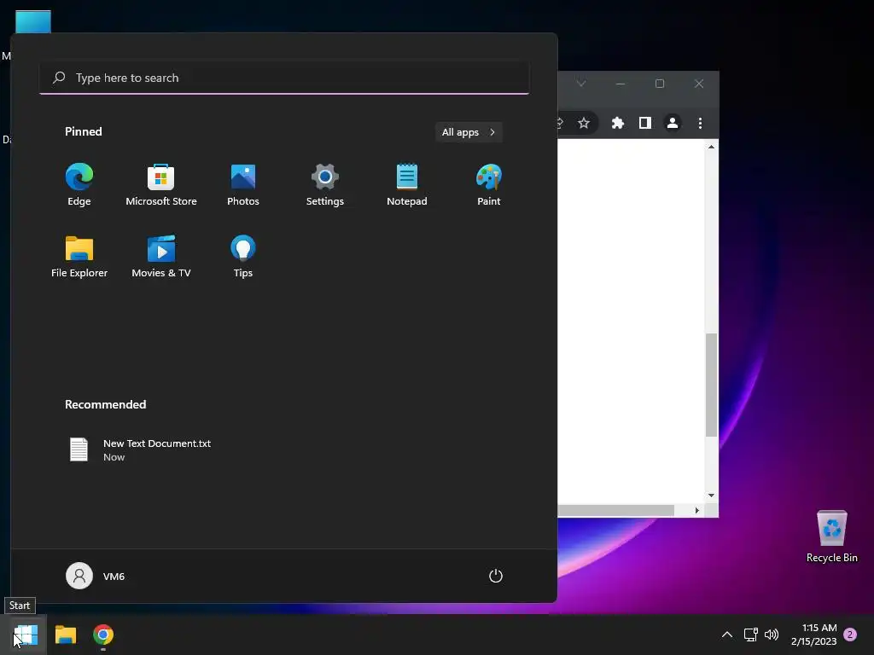Screen dimensions: 874x655
Task: Click scroll down arrow in Chrome page
Action: click(711, 496)
